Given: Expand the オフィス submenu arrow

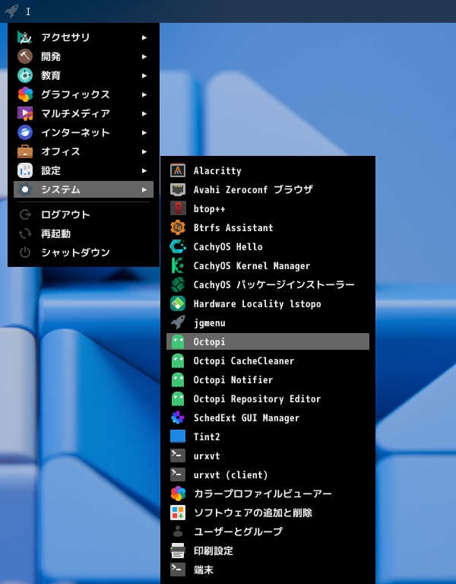Looking at the screenshot, I should point(144,151).
